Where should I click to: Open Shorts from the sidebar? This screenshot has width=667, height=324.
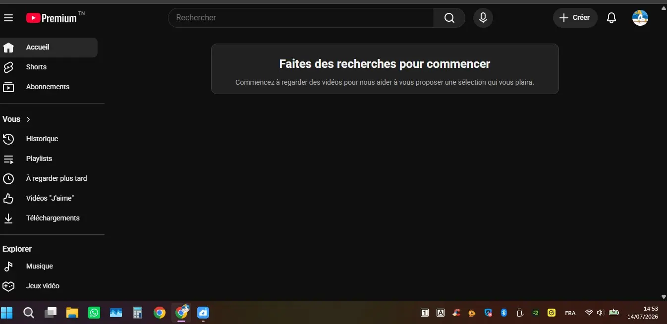[x=49, y=67]
